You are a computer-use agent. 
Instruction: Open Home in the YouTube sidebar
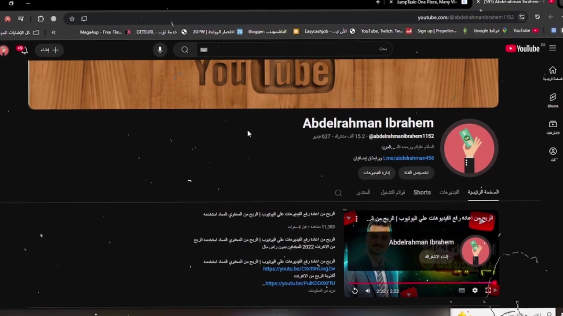click(x=552, y=73)
